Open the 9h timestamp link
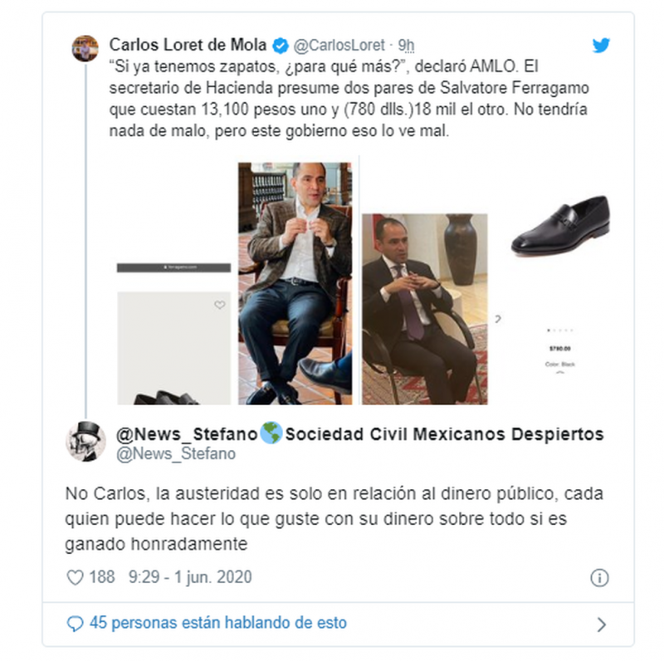This screenshot has width=664, height=661. [x=406, y=46]
